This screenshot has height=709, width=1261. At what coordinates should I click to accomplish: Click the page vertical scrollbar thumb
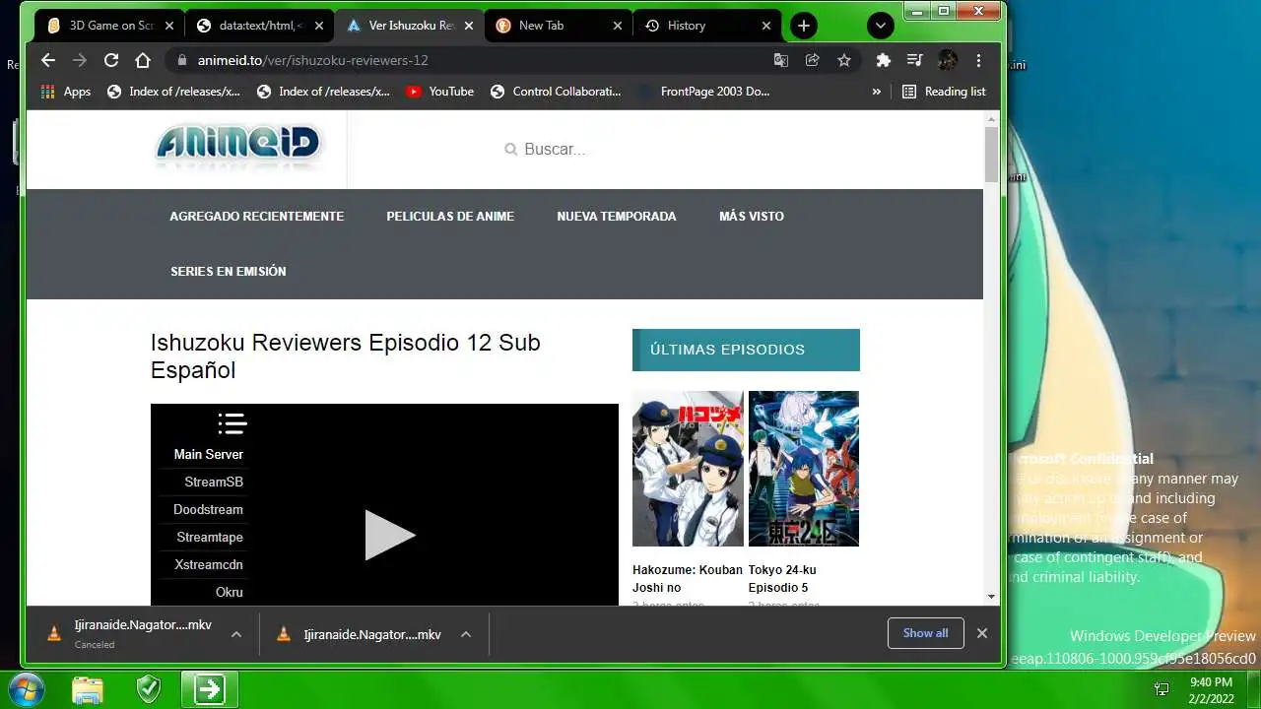click(x=991, y=155)
